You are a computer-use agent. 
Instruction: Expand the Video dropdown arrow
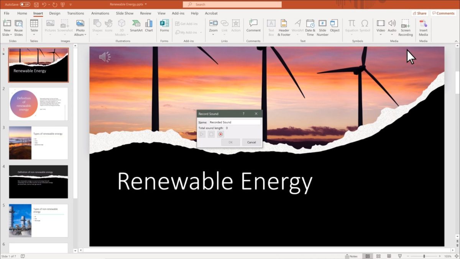click(381, 35)
